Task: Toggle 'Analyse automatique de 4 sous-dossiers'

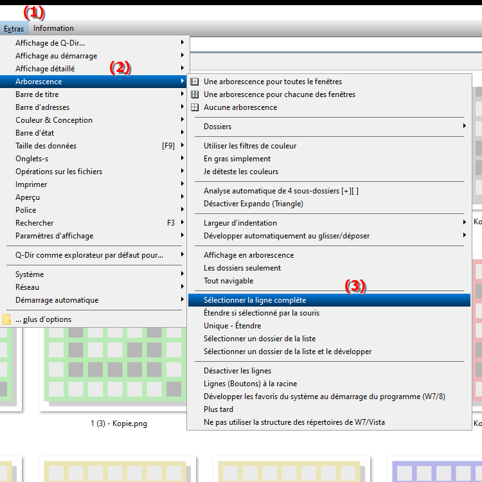Action: click(329, 191)
